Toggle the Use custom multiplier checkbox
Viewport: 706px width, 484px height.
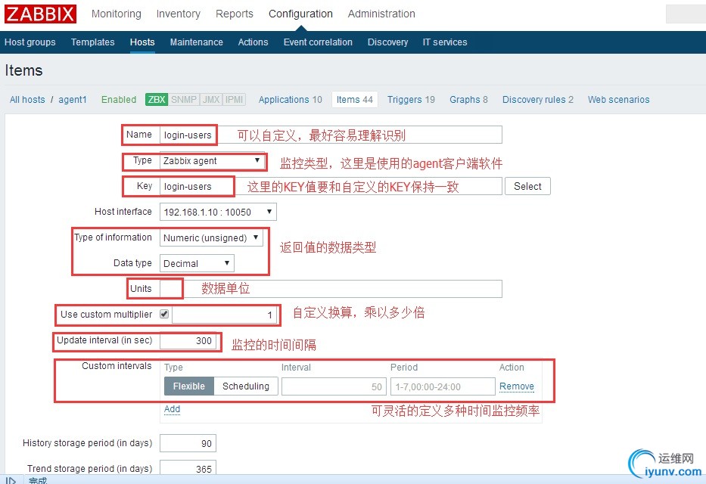point(164,314)
